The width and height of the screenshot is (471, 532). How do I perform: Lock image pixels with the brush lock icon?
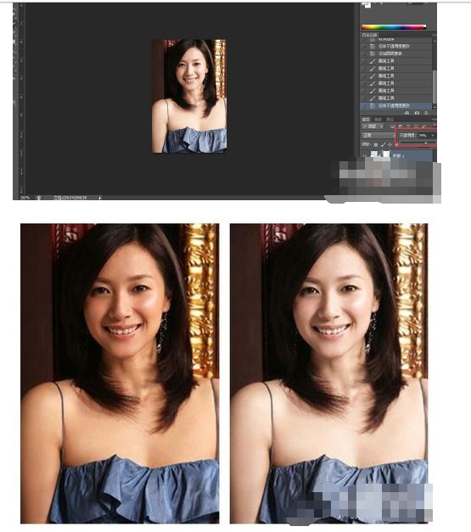383,144
